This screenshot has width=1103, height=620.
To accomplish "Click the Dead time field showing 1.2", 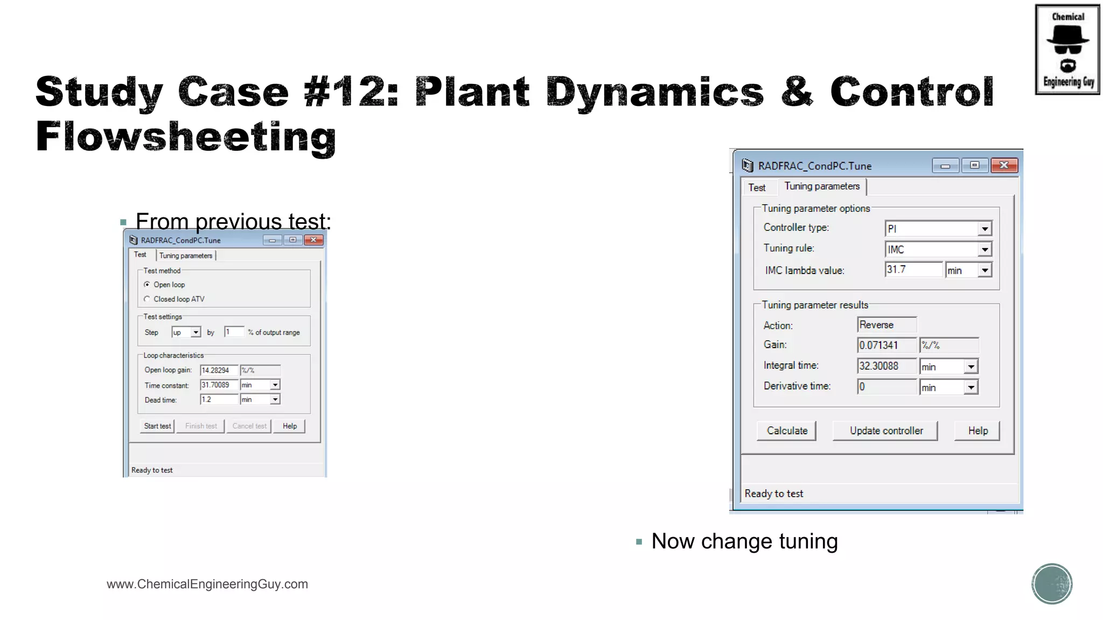I will click(x=219, y=399).
